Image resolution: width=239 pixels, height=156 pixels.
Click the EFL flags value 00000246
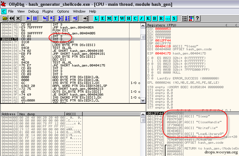coord(163,83)
